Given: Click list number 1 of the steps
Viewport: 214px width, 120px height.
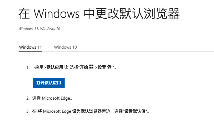Looking at the screenshot, I should coord(28,67).
